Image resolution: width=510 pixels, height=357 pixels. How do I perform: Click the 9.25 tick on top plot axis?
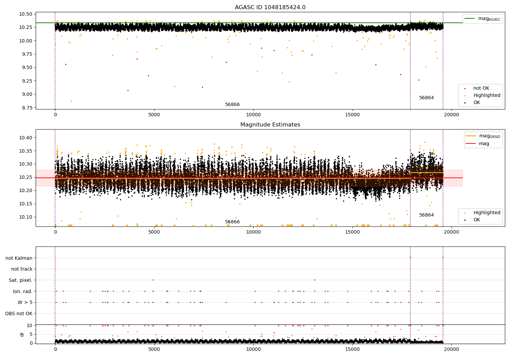click(28, 81)
